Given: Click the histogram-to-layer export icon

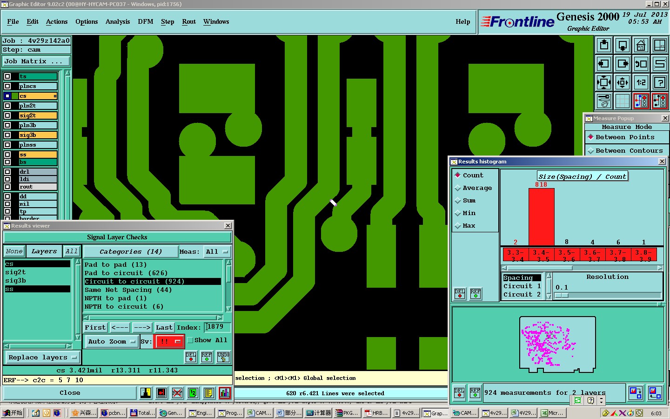Looking at the screenshot, I should [636, 392].
